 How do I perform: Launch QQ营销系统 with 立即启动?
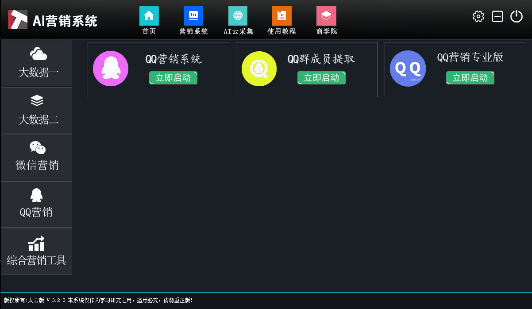click(x=173, y=78)
